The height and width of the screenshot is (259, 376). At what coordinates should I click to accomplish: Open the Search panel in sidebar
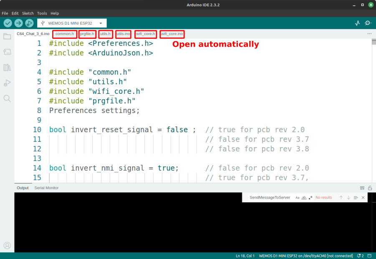tap(7, 98)
